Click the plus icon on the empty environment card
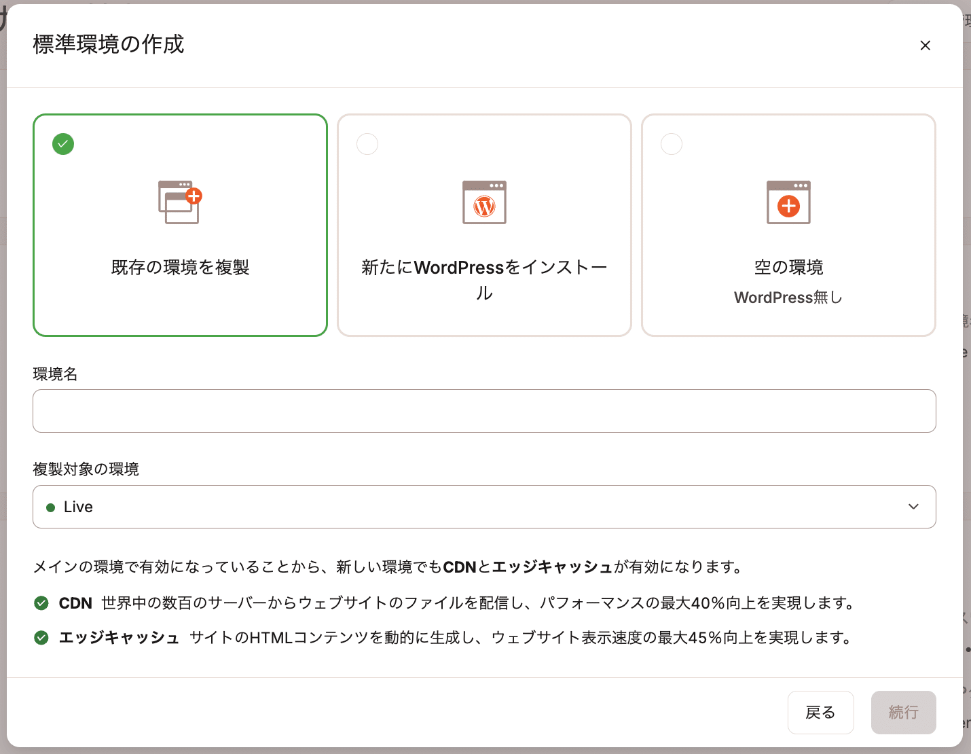The height and width of the screenshot is (754, 971). [788, 206]
